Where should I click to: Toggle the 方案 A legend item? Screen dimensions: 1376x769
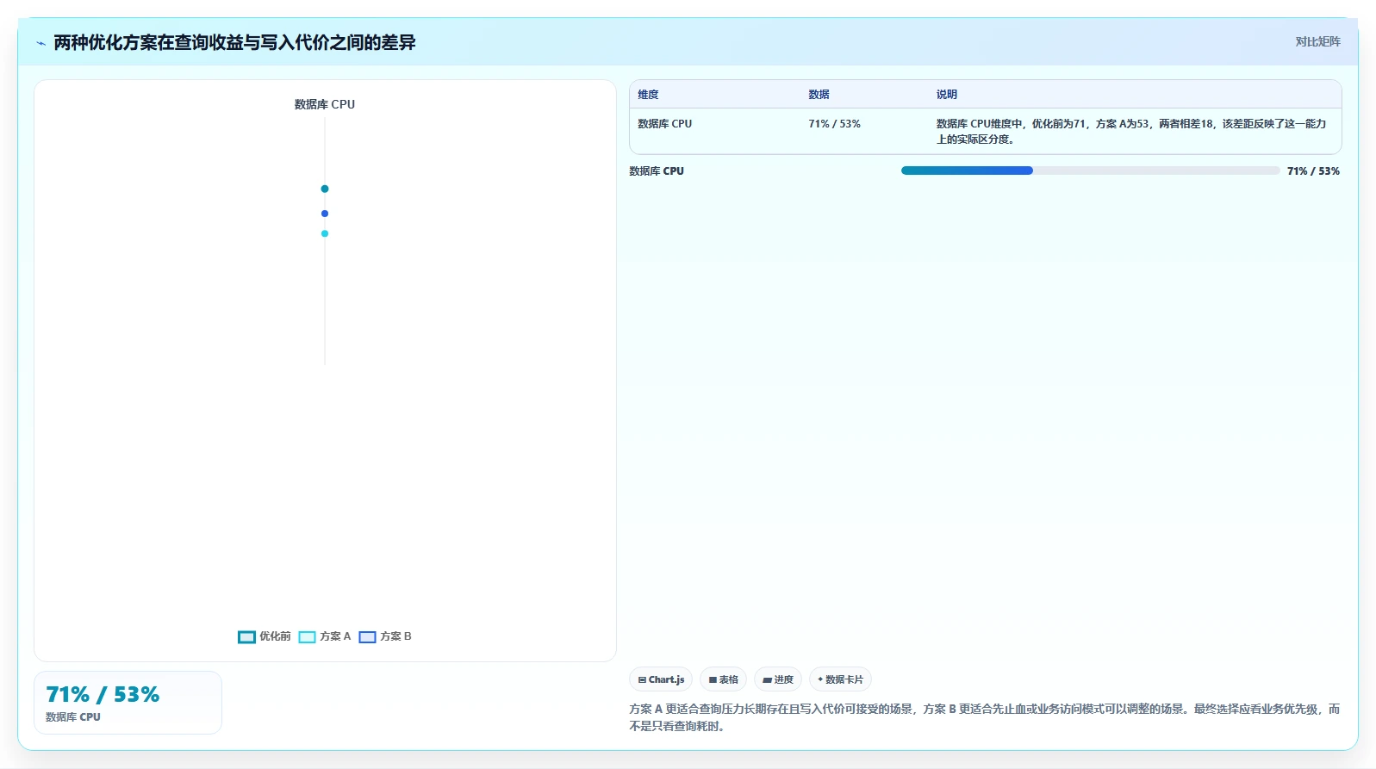325,636
